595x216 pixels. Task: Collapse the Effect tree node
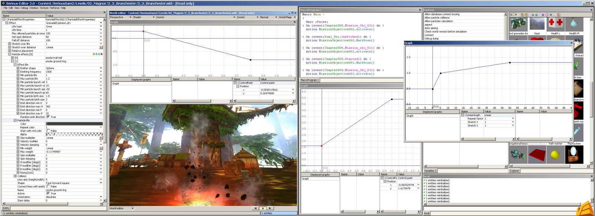click(7, 23)
